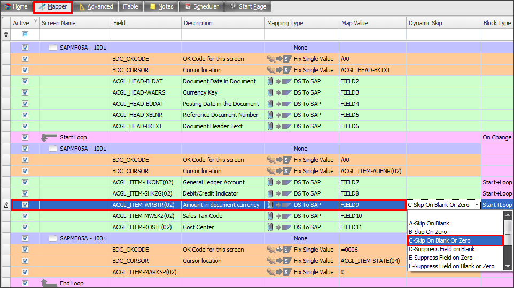Sort by Map Value column header
This screenshot has height=288, width=514.
pyautogui.click(x=372, y=23)
